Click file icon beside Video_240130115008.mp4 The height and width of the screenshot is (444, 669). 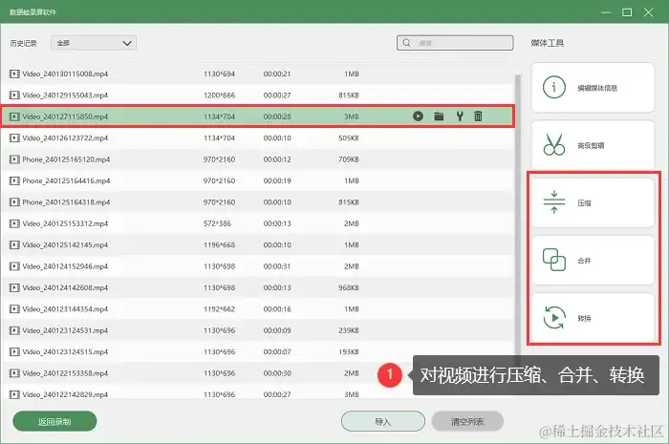pos(14,74)
